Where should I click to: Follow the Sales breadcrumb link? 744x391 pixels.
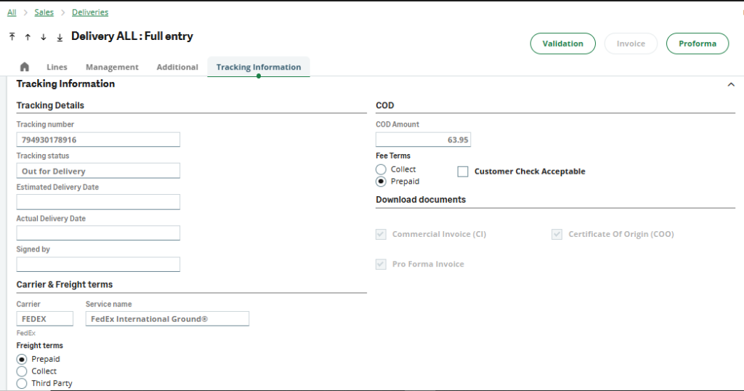click(x=44, y=12)
